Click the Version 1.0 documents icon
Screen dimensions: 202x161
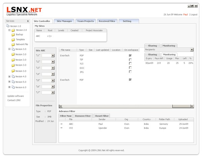pyautogui.click(x=8, y=26)
